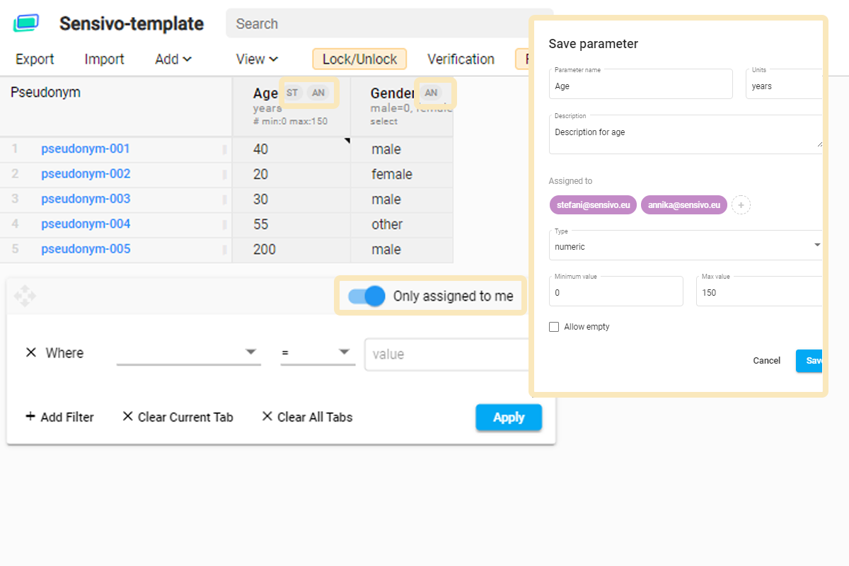Image resolution: width=849 pixels, height=566 pixels.
Task: Click the Sensivo logo icon
Action: point(26,23)
